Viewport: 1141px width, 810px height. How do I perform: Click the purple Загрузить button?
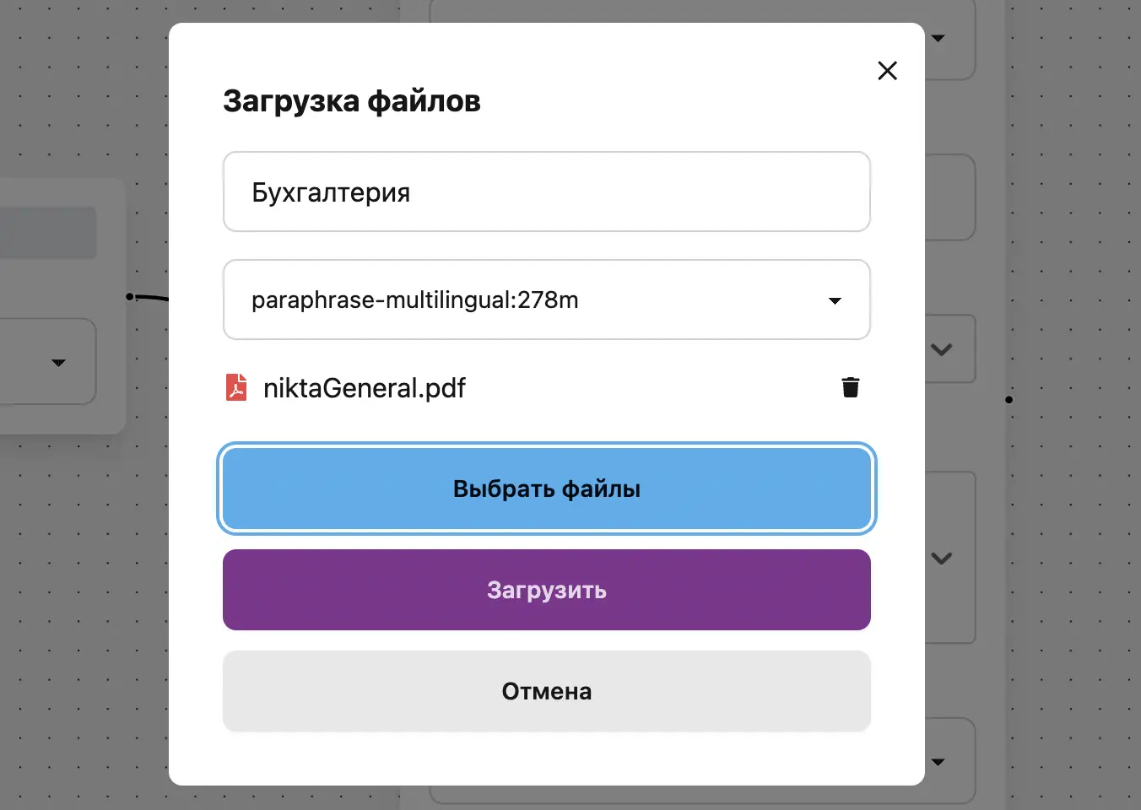[547, 590]
